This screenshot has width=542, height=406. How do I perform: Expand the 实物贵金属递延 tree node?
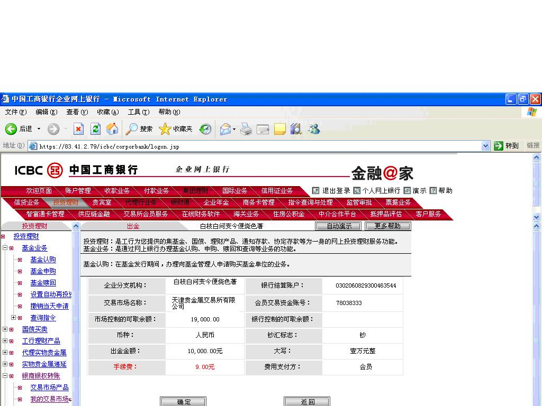pos(5,364)
